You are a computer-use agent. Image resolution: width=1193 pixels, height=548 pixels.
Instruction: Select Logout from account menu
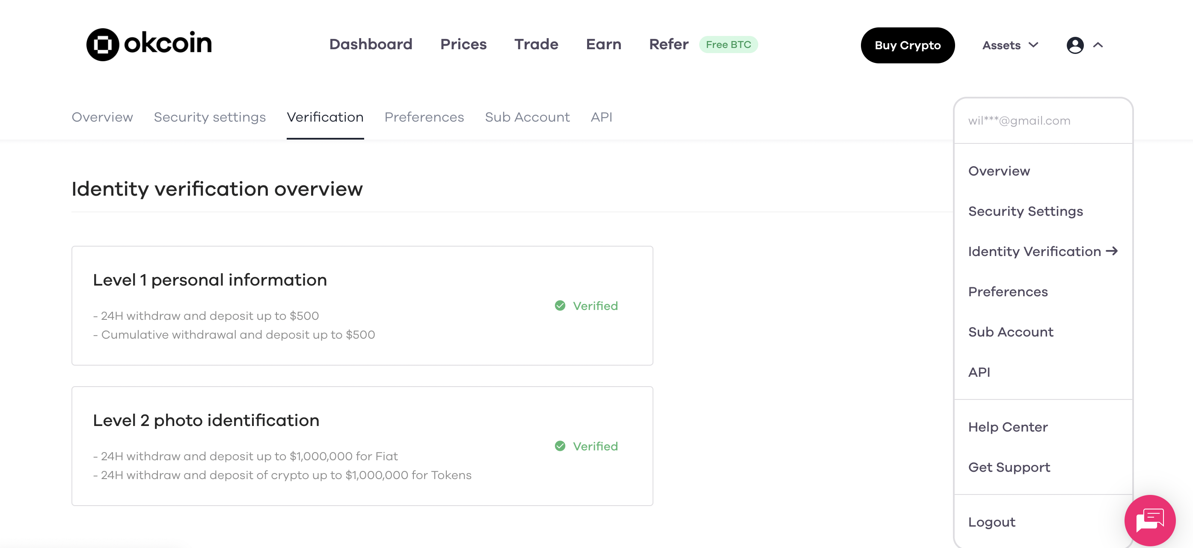click(992, 522)
